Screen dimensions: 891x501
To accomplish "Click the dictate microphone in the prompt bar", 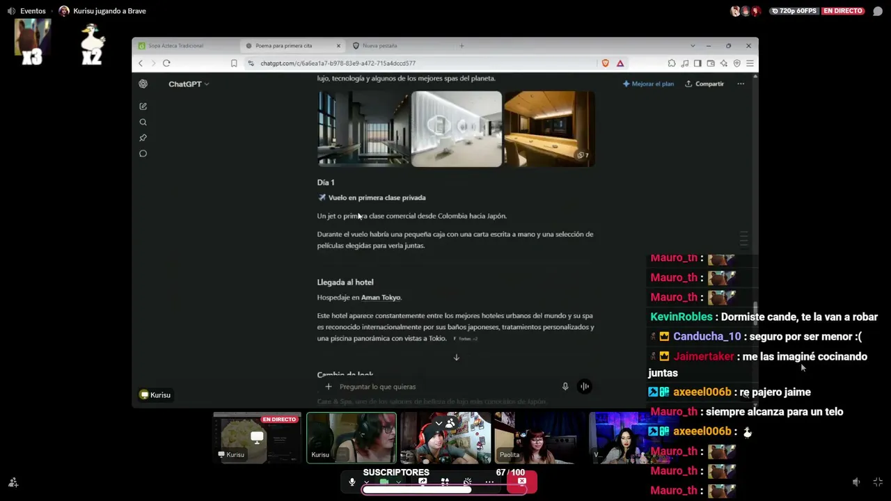I will pos(565,387).
